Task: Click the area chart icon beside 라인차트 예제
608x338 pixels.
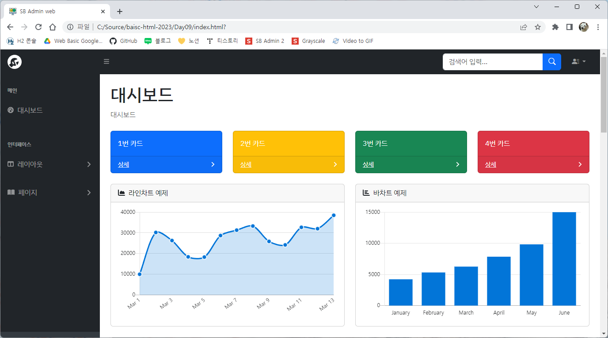Action: tap(122, 193)
